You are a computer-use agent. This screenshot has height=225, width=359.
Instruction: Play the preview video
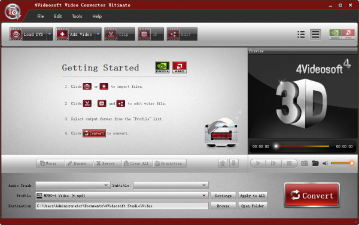click(x=258, y=164)
